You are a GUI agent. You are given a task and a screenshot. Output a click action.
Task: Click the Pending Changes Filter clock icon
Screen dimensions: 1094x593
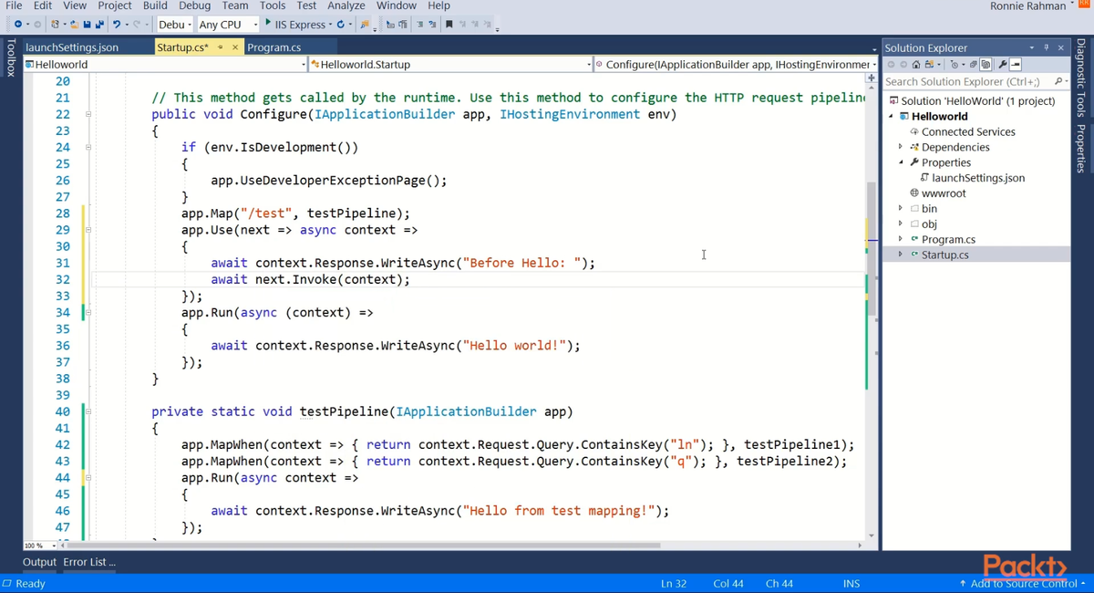(955, 65)
